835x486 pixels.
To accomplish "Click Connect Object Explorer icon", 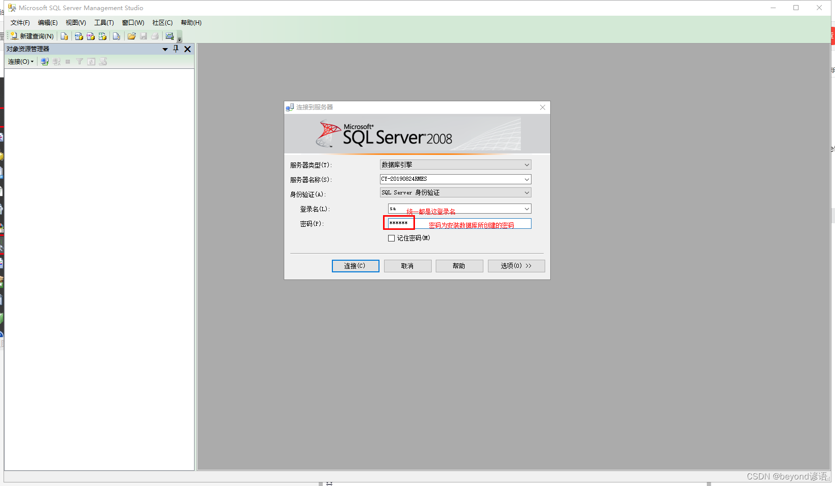I will tap(45, 61).
